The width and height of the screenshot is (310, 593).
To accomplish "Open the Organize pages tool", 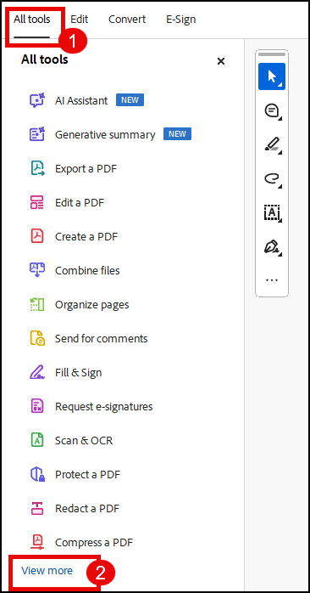I will point(91,304).
